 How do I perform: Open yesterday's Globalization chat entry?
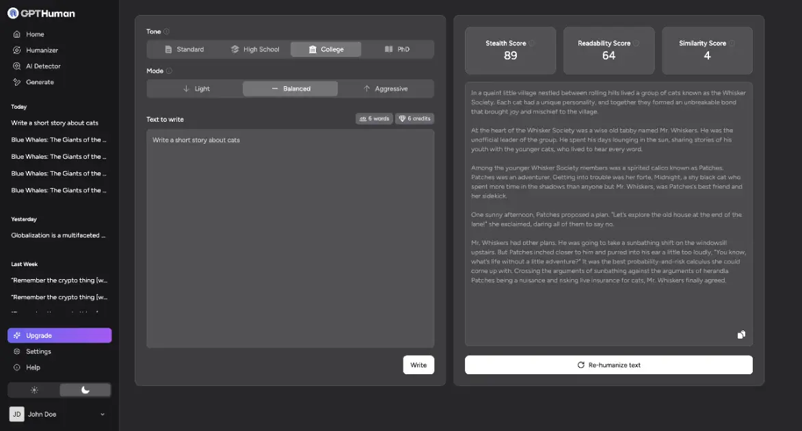[57, 235]
